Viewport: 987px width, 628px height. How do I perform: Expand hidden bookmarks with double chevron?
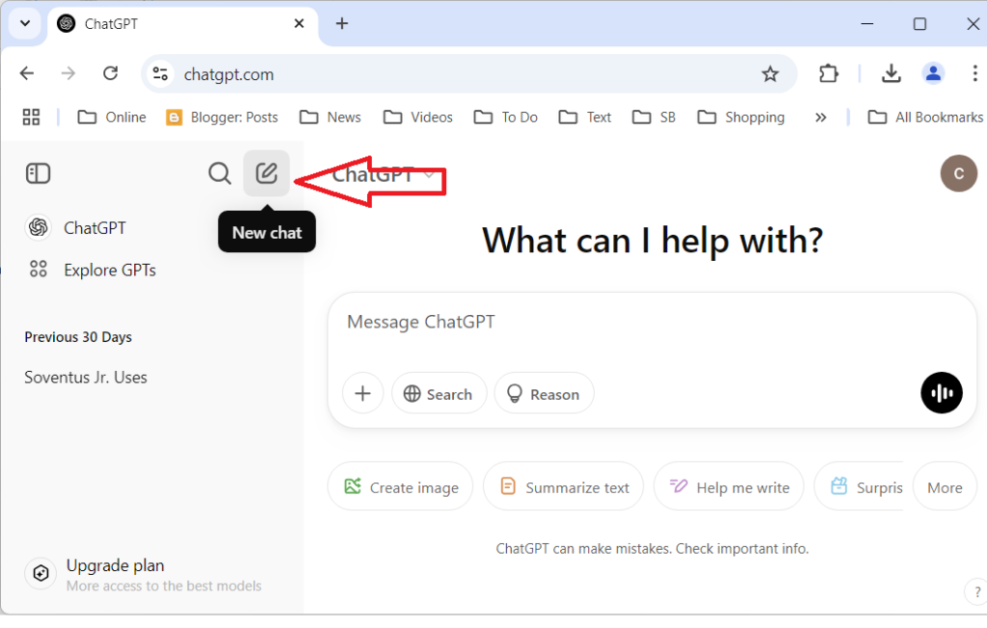point(820,118)
